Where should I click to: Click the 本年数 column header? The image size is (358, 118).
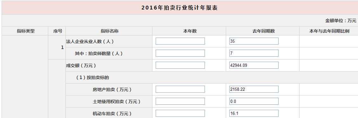tap(189, 31)
